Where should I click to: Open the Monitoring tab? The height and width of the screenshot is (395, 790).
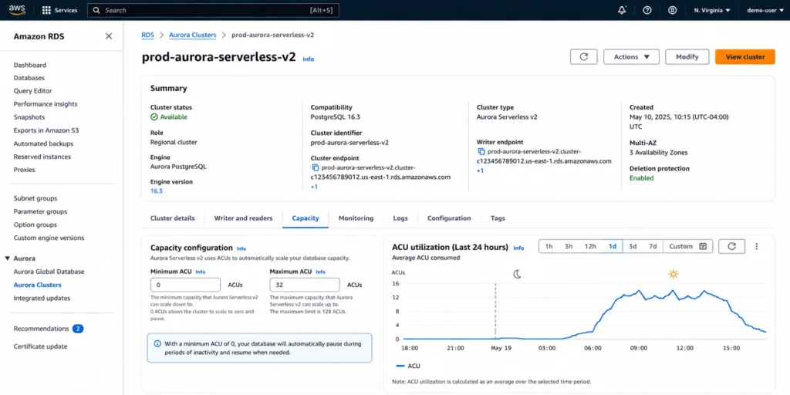tap(356, 218)
